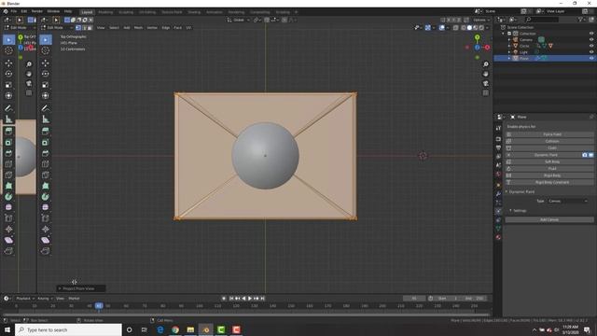Select the Loop Cut tool in the main viewport

46,164
